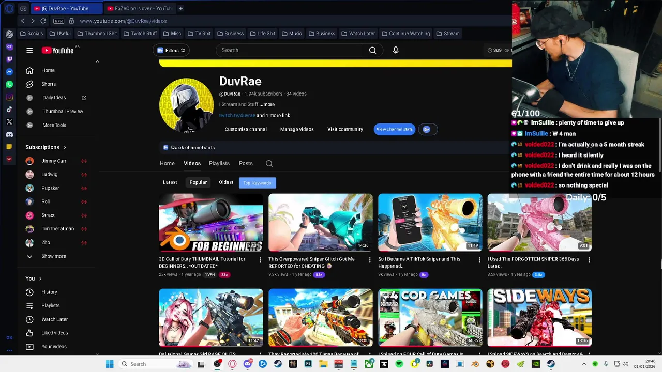The image size is (662, 372).
Task: Open X (Twitter) in Opera sidebar
Action: pos(9,122)
